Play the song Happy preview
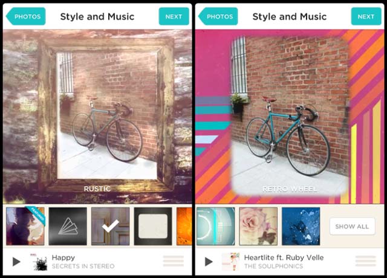 [x=16, y=262]
